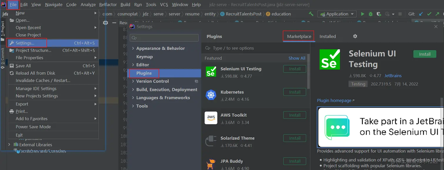Viewport: 444px width, 170px height.
Task: Run the Application configuration
Action: [363, 14]
